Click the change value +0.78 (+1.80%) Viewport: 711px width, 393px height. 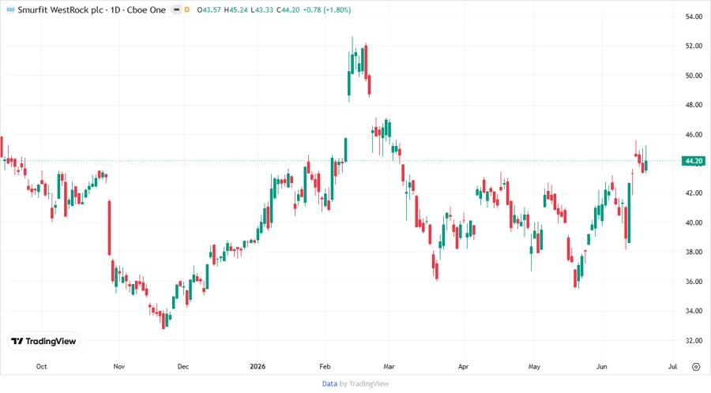327,9
